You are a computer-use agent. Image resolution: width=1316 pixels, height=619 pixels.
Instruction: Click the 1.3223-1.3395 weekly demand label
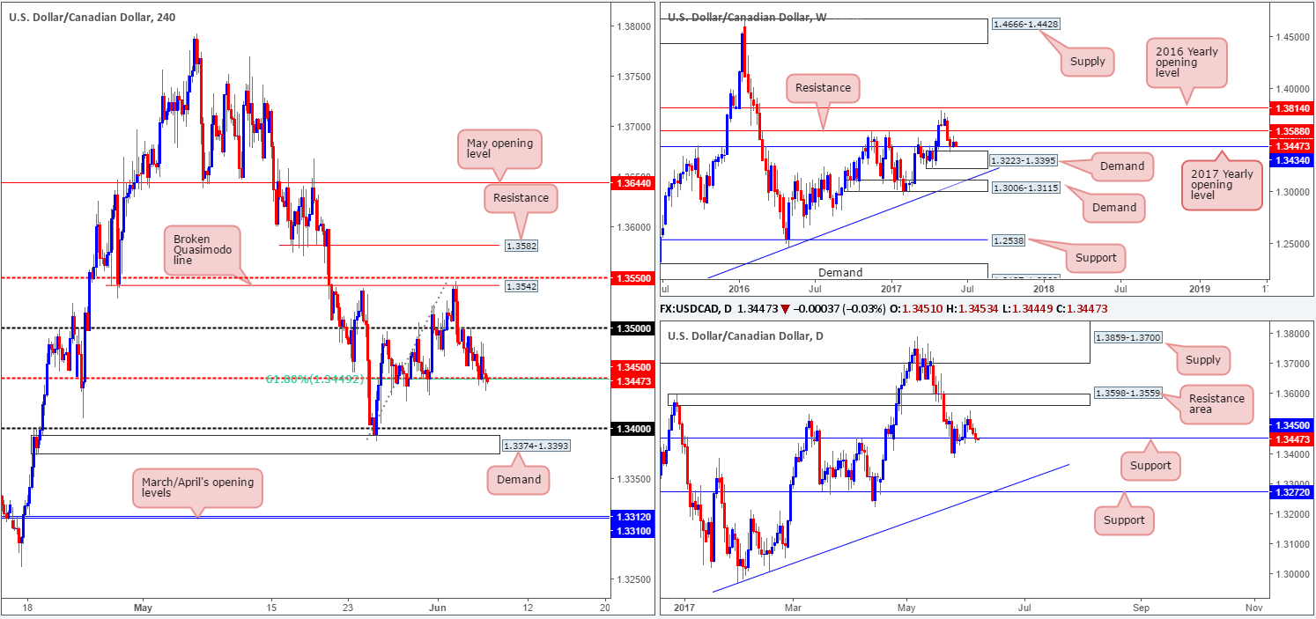(x=1024, y=161)
